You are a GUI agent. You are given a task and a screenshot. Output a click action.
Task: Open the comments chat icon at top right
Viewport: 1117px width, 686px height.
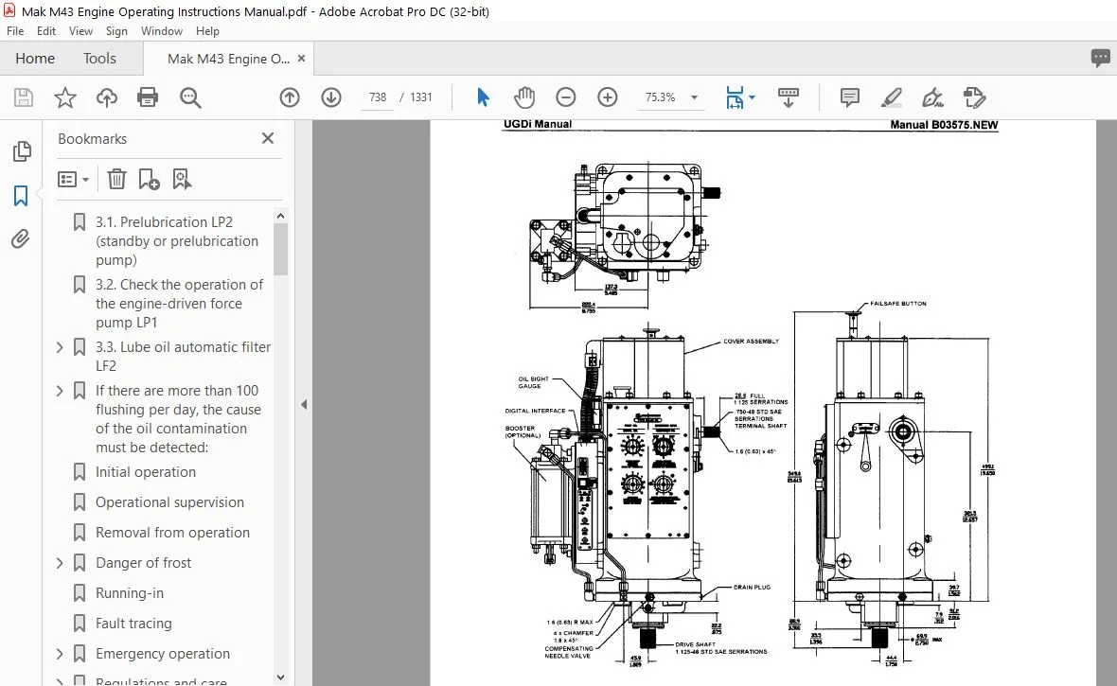pos(1100,59)
